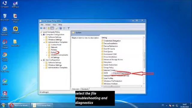Screen dimensions: 192x108
Task: Select Windows File Protection in the list
Action: (x=113, y=81)
